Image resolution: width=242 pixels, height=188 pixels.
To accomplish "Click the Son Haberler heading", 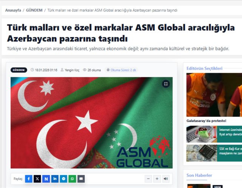I will pyautogui.click(x=199, y=176).
